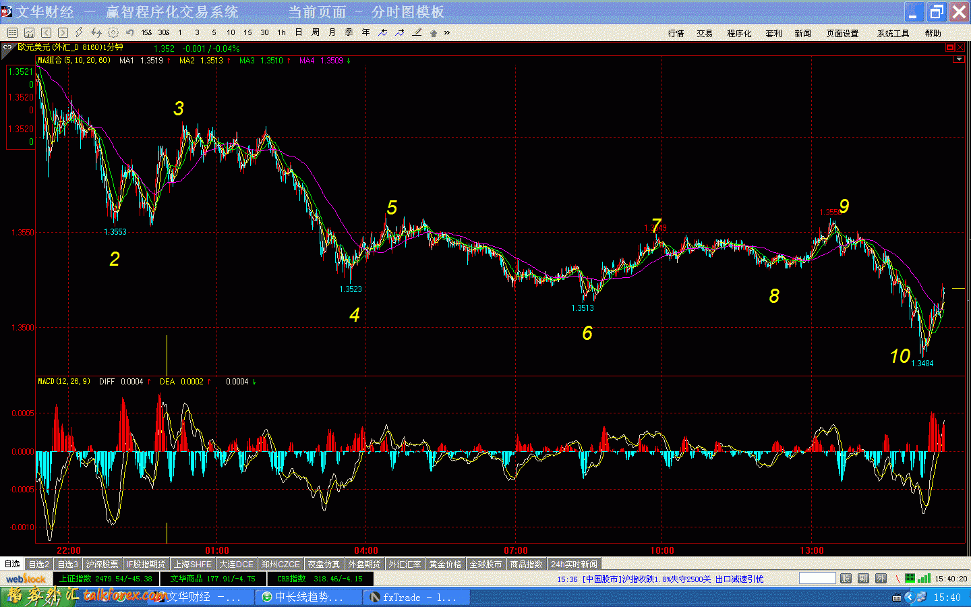
Task: Switch to the 外汇汇率 tab
Action: pos(405,564)
